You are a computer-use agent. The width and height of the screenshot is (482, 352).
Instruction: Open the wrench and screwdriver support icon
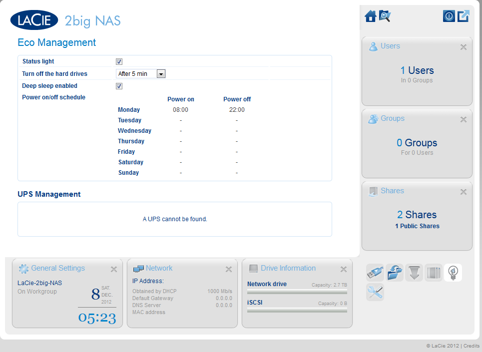375,292
